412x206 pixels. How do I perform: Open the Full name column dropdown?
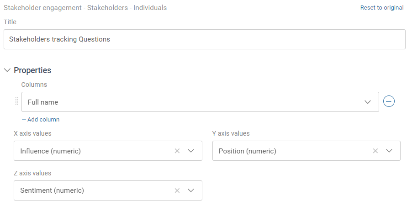pyautogui.click(x=200, y=102)
